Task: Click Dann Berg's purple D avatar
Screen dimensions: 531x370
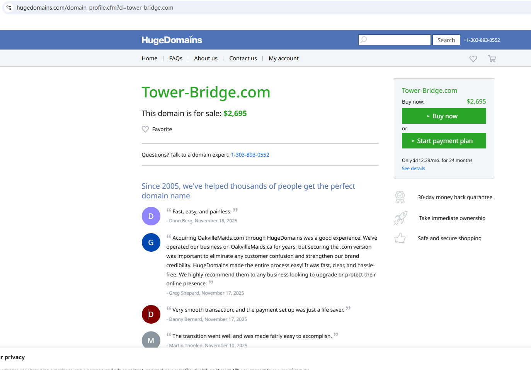Action: tap(151, 216)
